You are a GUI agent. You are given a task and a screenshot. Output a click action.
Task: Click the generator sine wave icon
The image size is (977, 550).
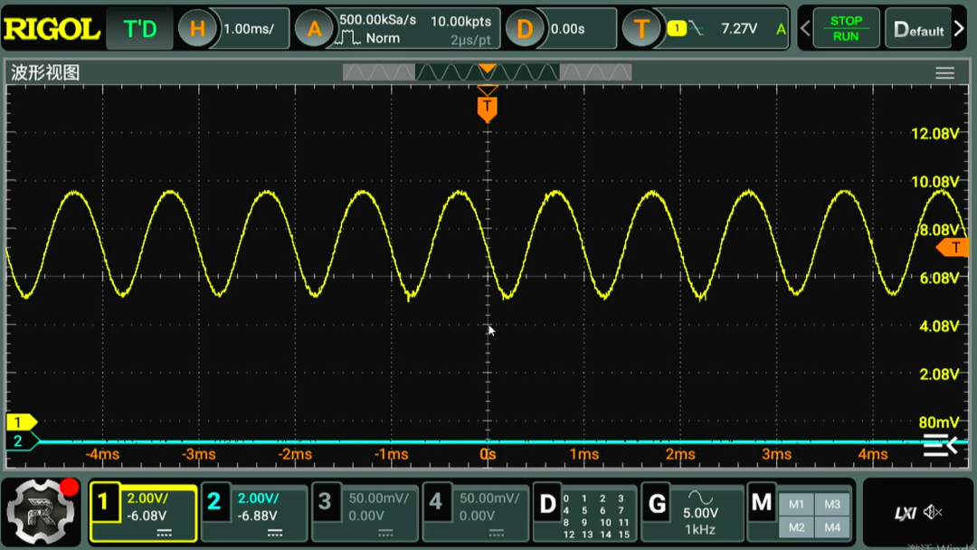700,497
